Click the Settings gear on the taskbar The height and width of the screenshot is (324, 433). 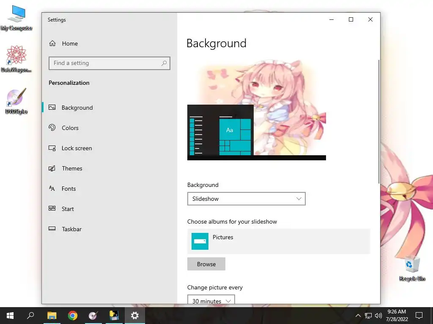(x=135, y=316)
